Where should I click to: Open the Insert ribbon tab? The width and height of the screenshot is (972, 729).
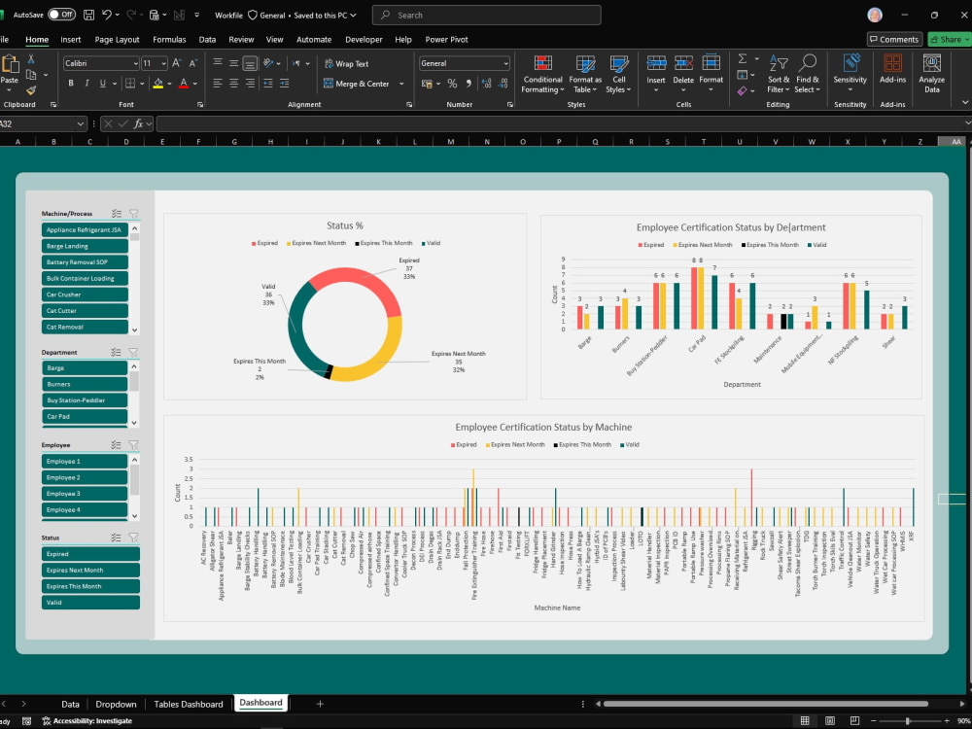pos(71,40)
